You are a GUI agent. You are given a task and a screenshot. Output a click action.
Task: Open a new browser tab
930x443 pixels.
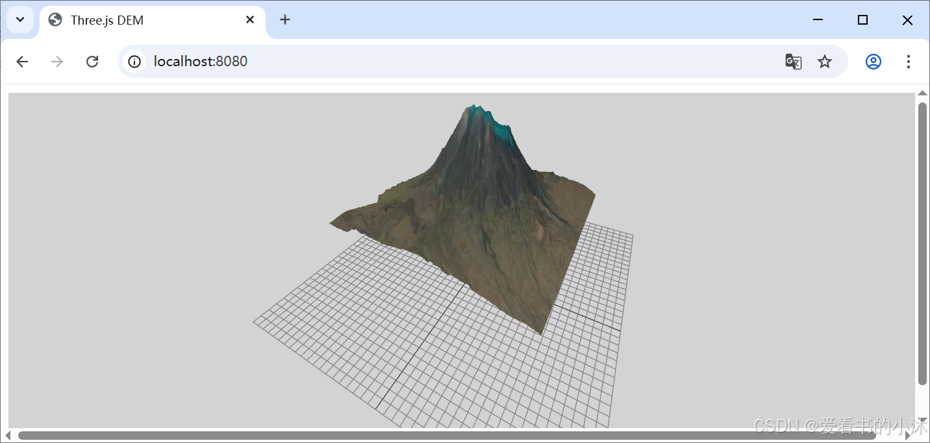[285, 19]
